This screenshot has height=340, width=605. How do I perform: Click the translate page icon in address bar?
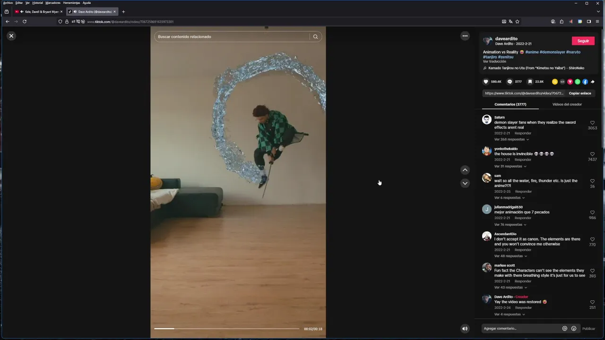click(x=510, y=21)
